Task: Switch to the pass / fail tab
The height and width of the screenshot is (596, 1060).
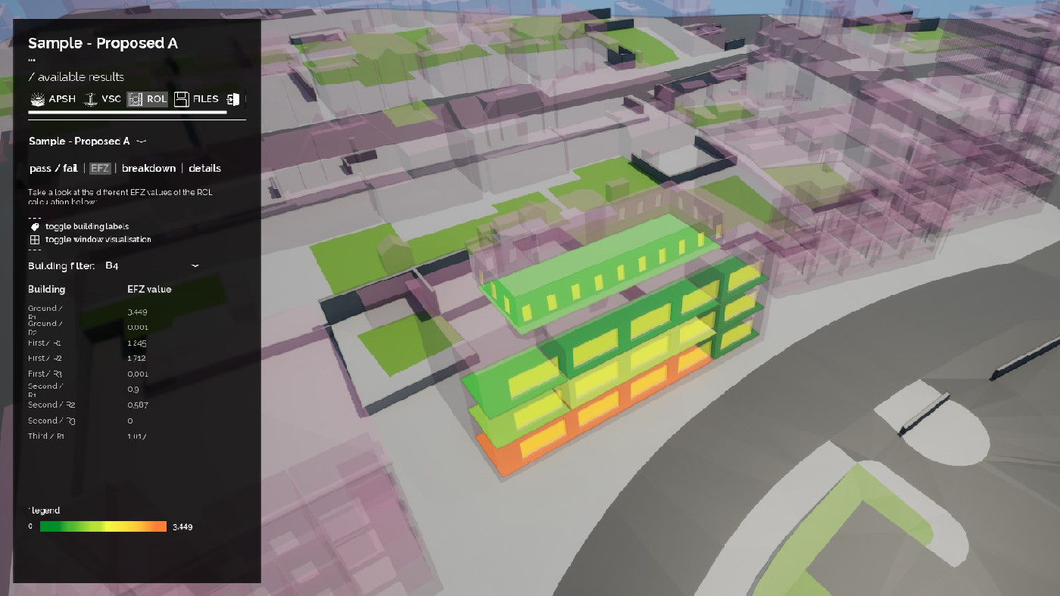Action: point(53,168)
